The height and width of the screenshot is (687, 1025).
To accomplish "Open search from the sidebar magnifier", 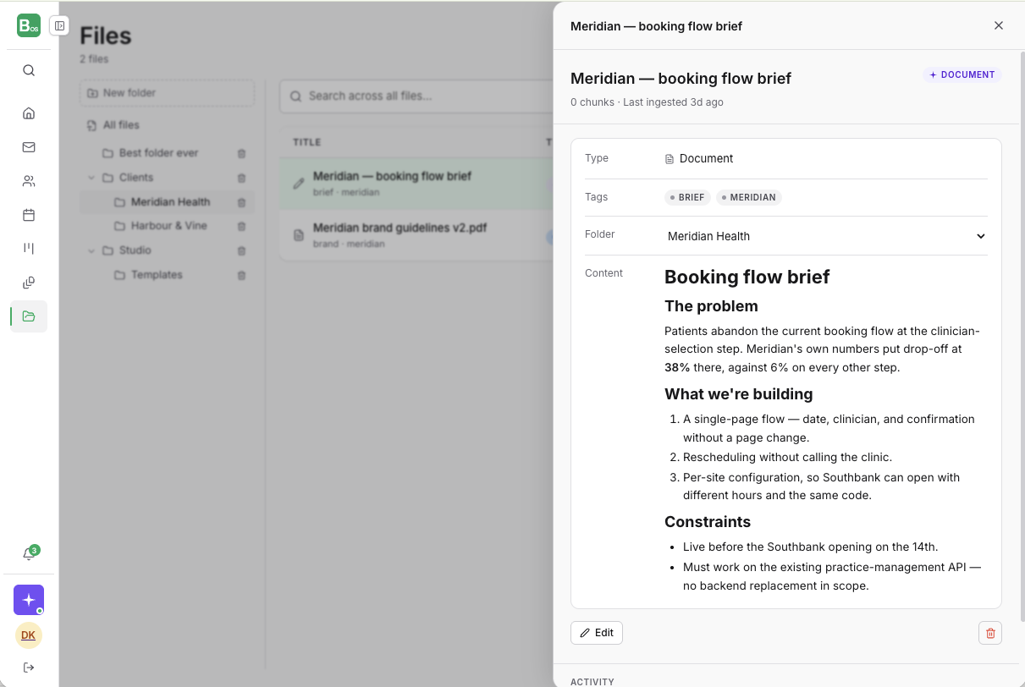I will point(29,70).
